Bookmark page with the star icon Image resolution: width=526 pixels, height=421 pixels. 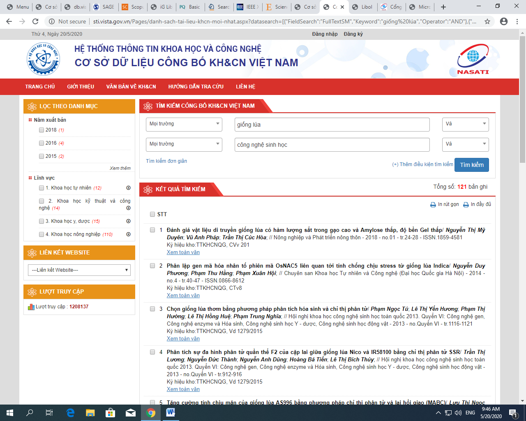(x=487, y=21)
